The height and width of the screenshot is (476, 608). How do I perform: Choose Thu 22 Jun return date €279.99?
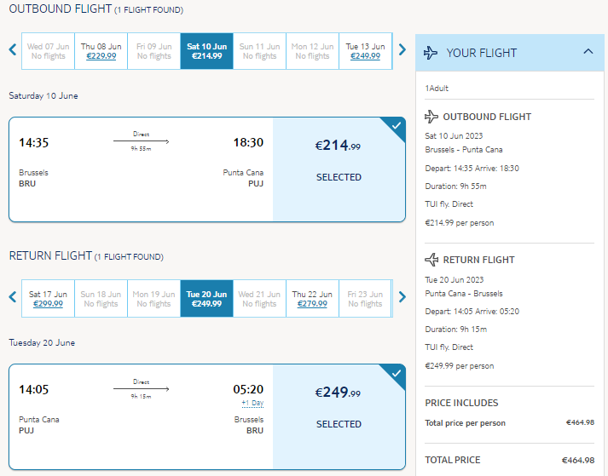coord(312,299)
